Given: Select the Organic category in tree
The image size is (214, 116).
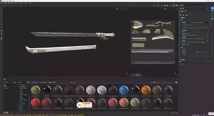Looking at the screenshot, I should 22,98.
